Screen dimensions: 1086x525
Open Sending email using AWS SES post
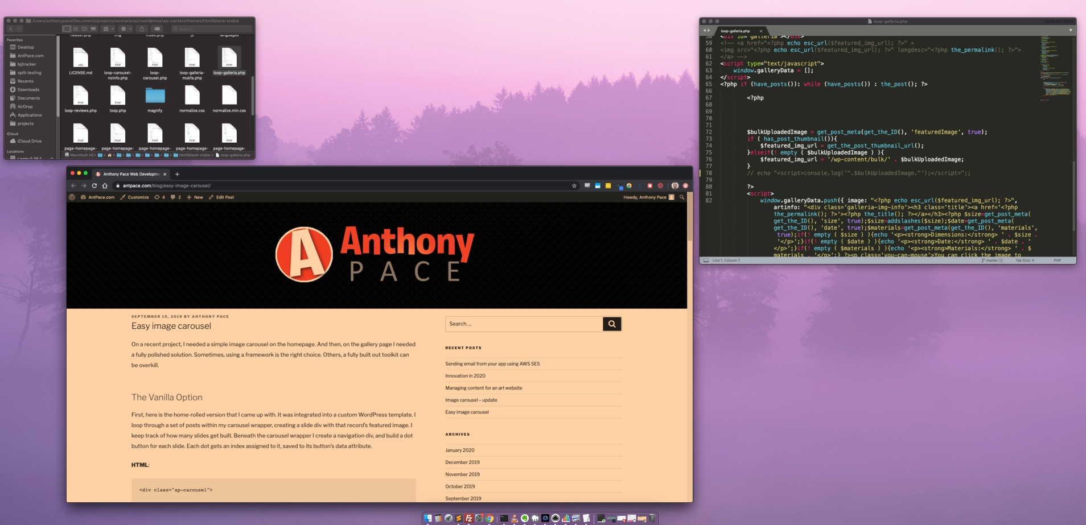click(492, 363)
